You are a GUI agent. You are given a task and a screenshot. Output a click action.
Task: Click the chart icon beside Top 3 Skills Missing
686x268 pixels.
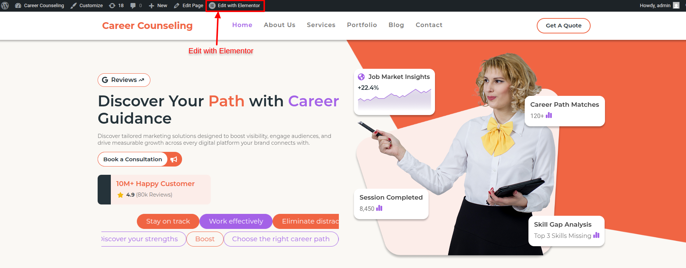(596, 235)
